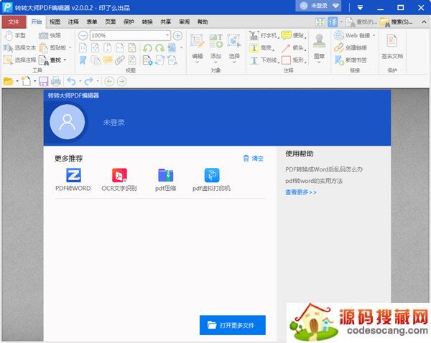Launch the OCR文字识别 recommended tool
Viewport: 431px width, 343px height.
click(x=119, y=180)
